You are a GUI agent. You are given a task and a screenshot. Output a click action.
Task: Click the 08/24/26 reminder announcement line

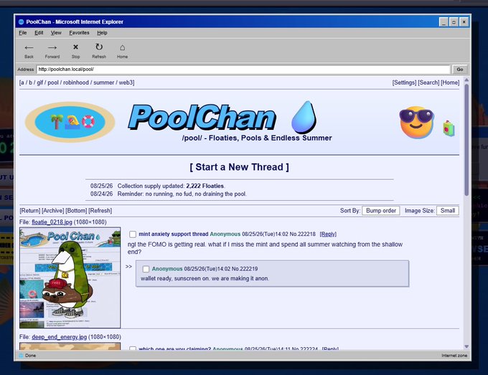169,194
